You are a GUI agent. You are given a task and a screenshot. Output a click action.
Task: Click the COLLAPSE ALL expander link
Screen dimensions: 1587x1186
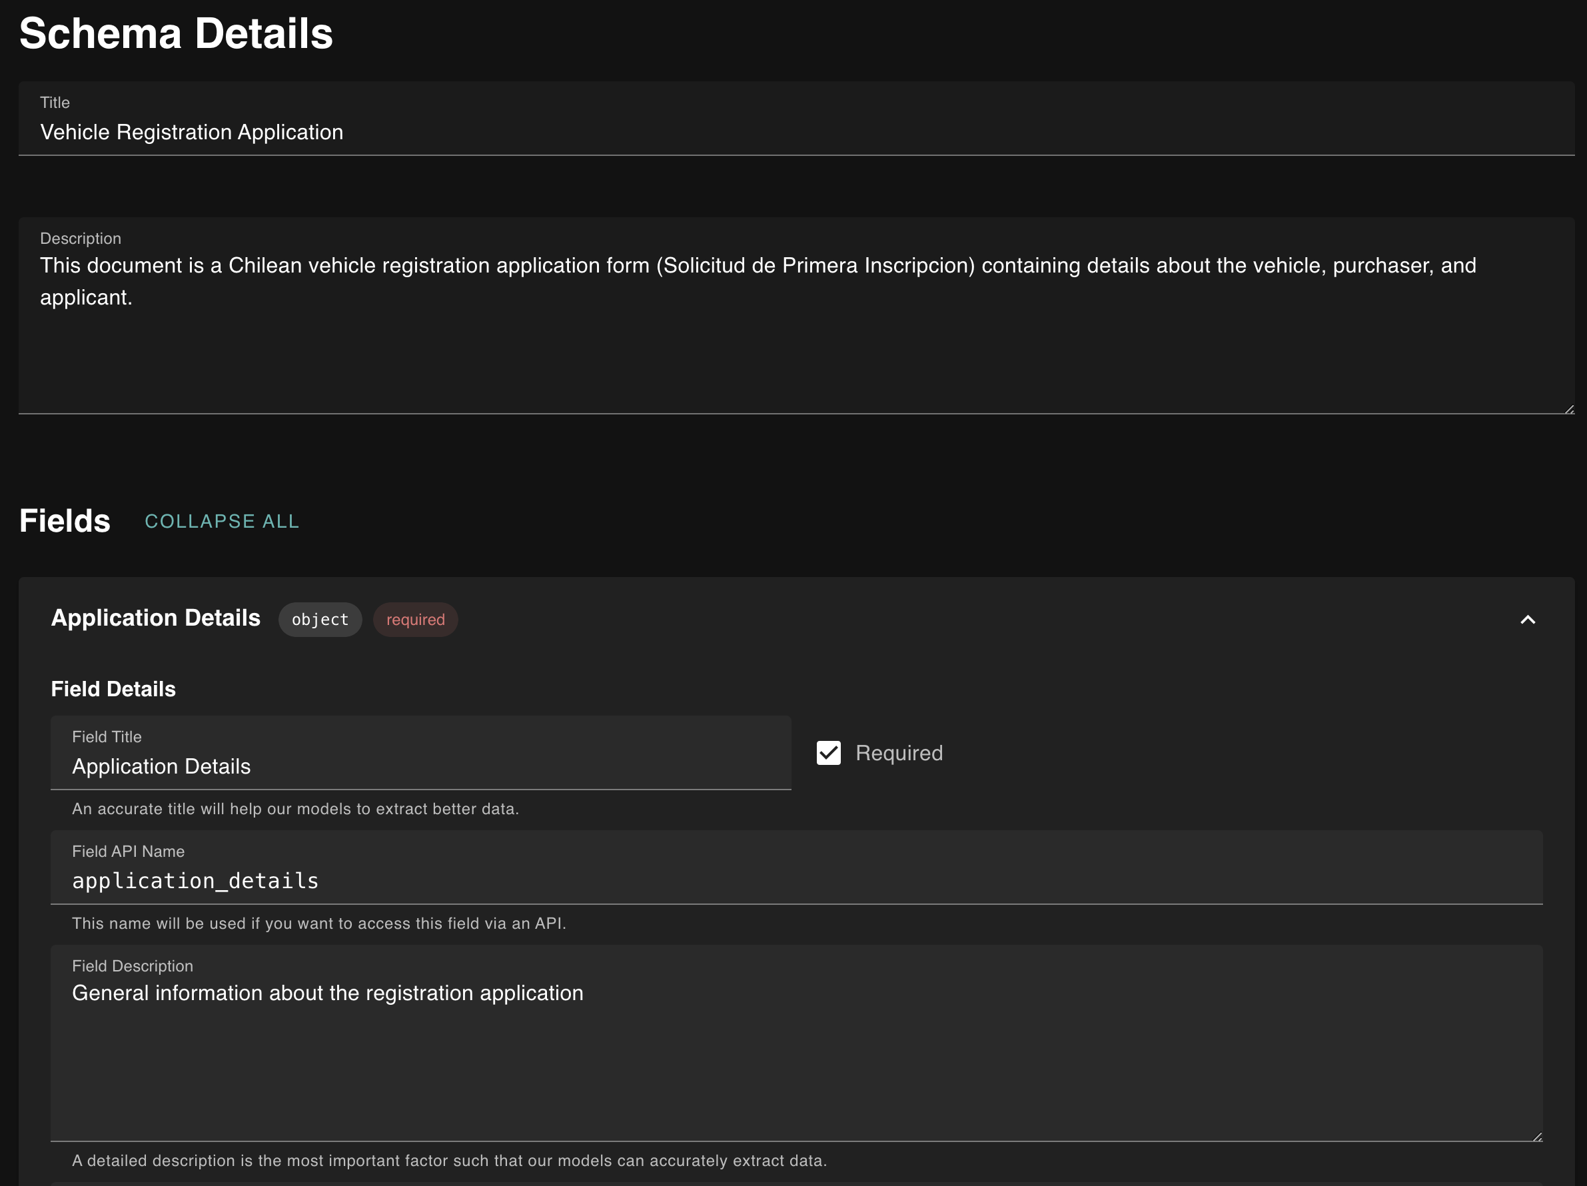click(222, 521)
